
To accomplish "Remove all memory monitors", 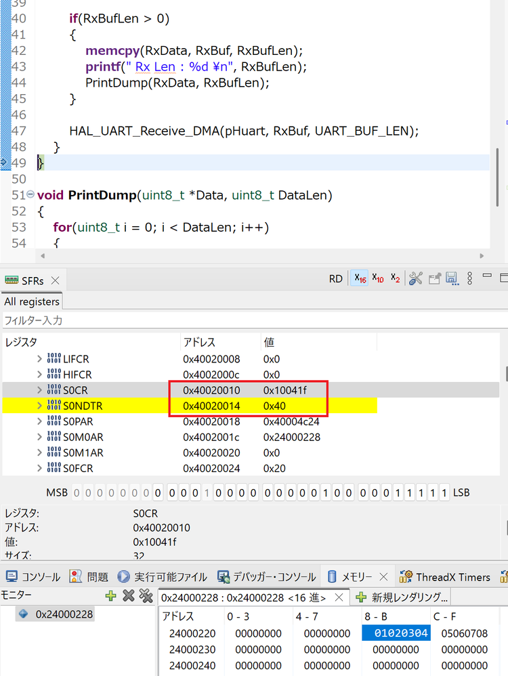I will (x=146, y=595).
